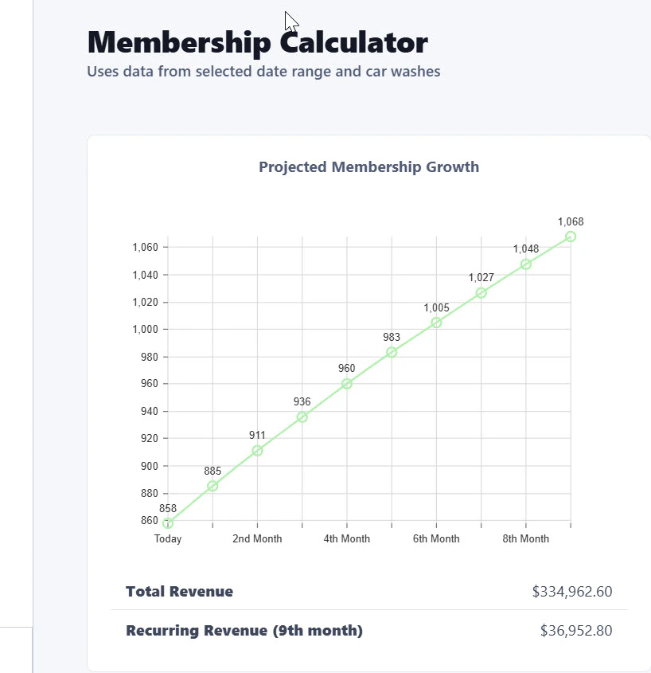The image size is (651, 673).
Task: Click the $334,962.60 total revenue value
Action: coord(572,592)
